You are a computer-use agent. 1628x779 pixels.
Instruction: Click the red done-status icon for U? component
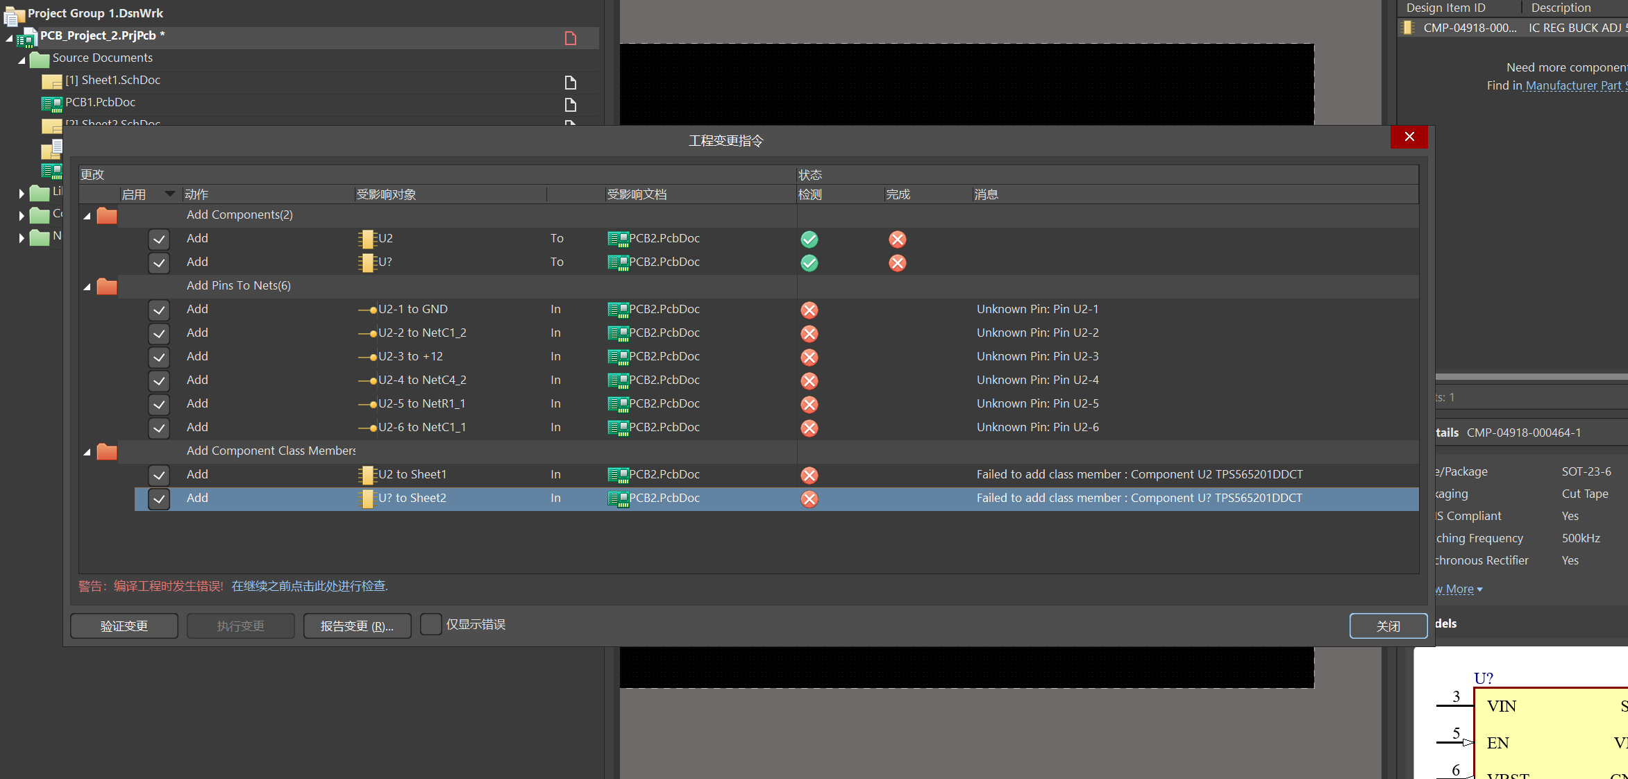click(x=897, y=262)
